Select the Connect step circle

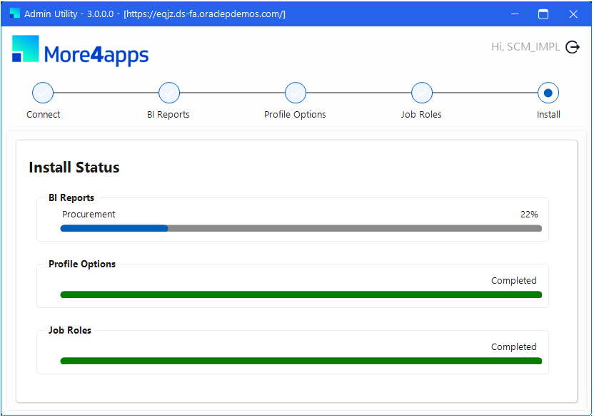[43, 93]
